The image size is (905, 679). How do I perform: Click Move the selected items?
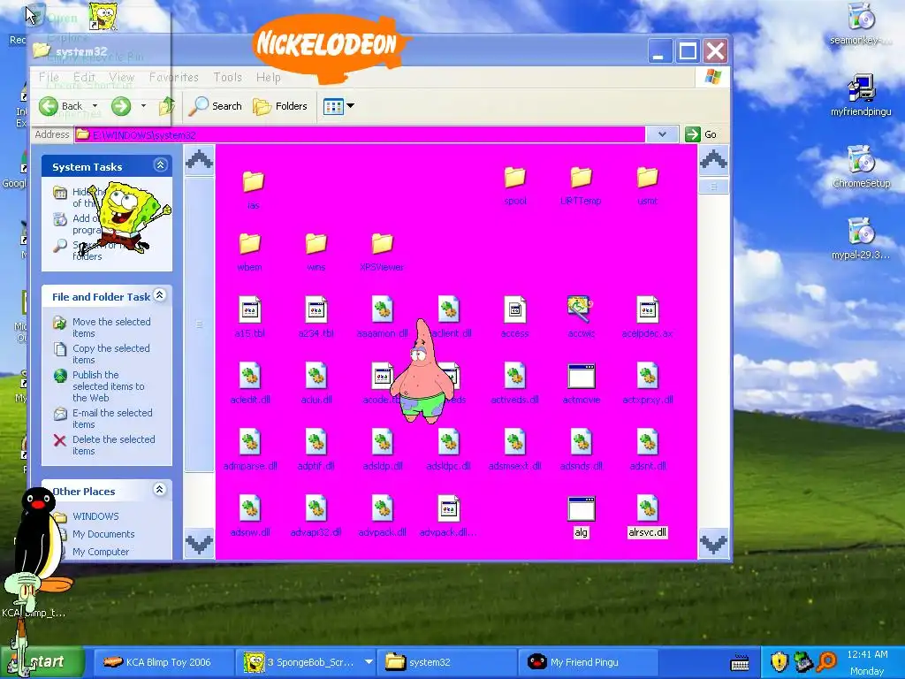pyautogui.click(x=103, y=327)
